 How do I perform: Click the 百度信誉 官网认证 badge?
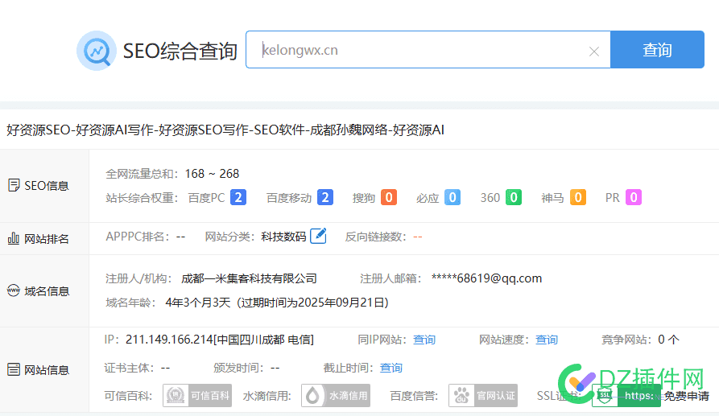click(x=483, y=395)
